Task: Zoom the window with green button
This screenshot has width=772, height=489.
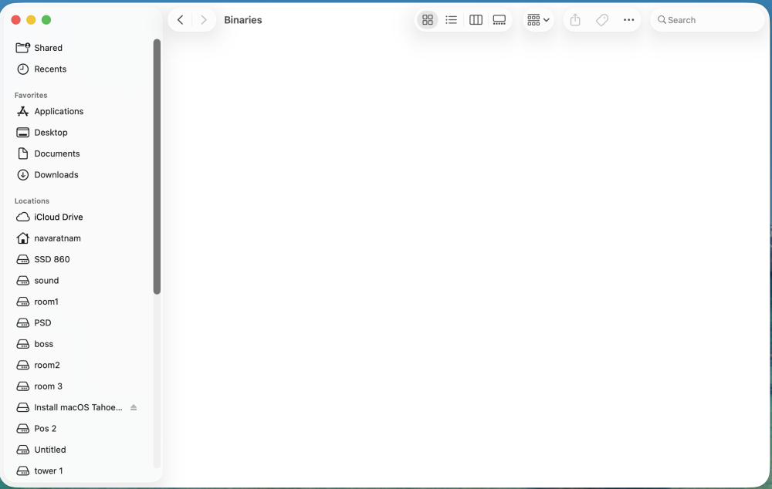Action: [x=46, y=20]
